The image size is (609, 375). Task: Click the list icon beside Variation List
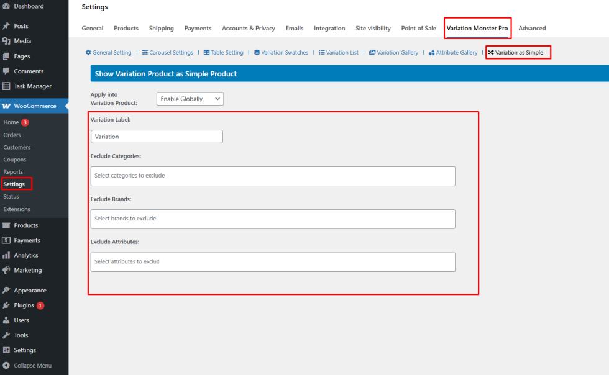[322, 52]
